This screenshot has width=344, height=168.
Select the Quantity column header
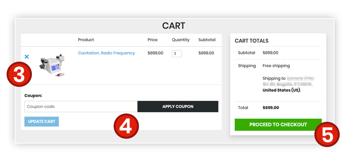pos(181,40)
